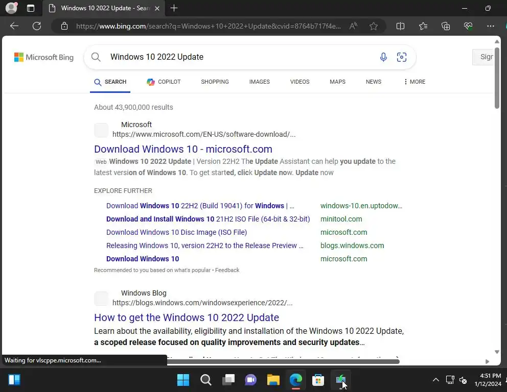Open Microsoft Store from taskbar
Viewport: 507px width, 392px height.
tap(318, 380)
